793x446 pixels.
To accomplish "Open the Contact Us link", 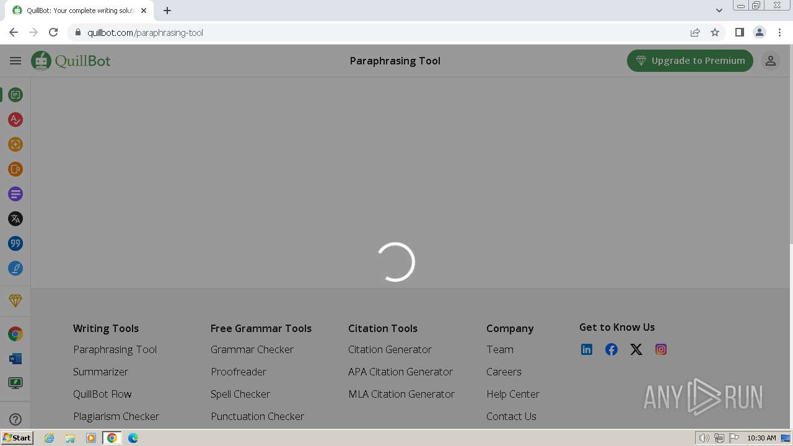I will point(511,416).
